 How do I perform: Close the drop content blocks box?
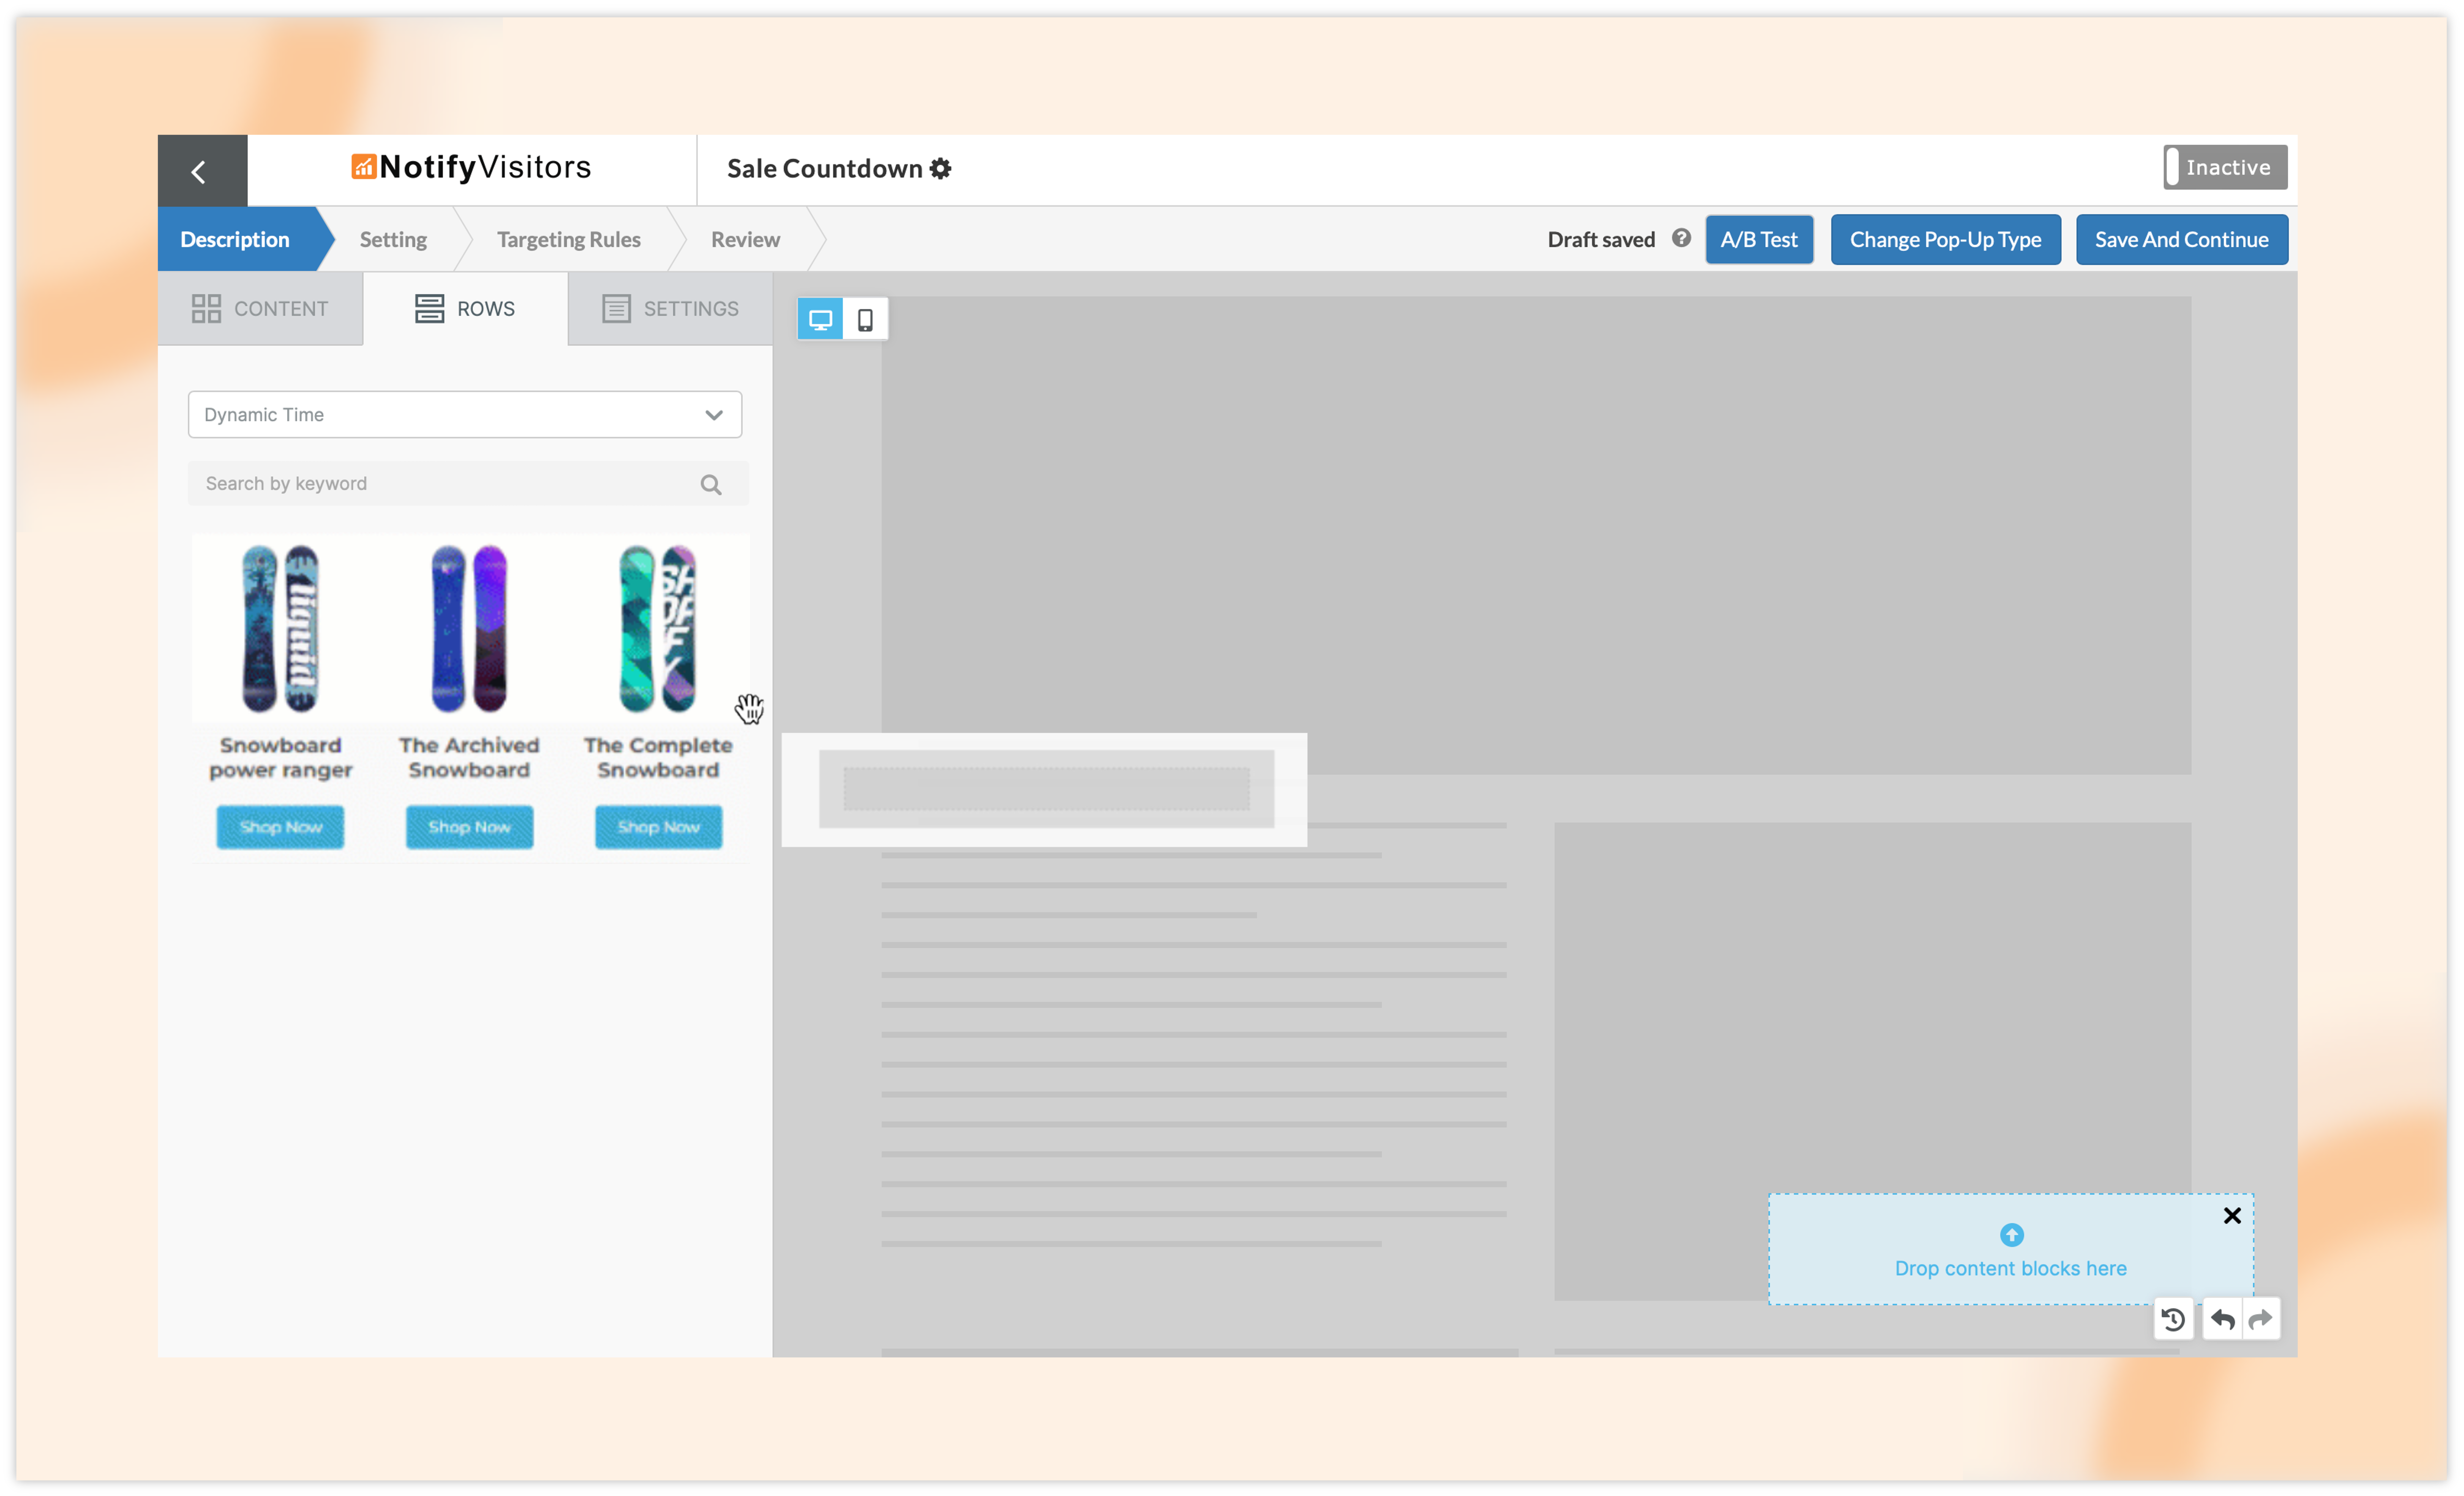[2232, 1215]
